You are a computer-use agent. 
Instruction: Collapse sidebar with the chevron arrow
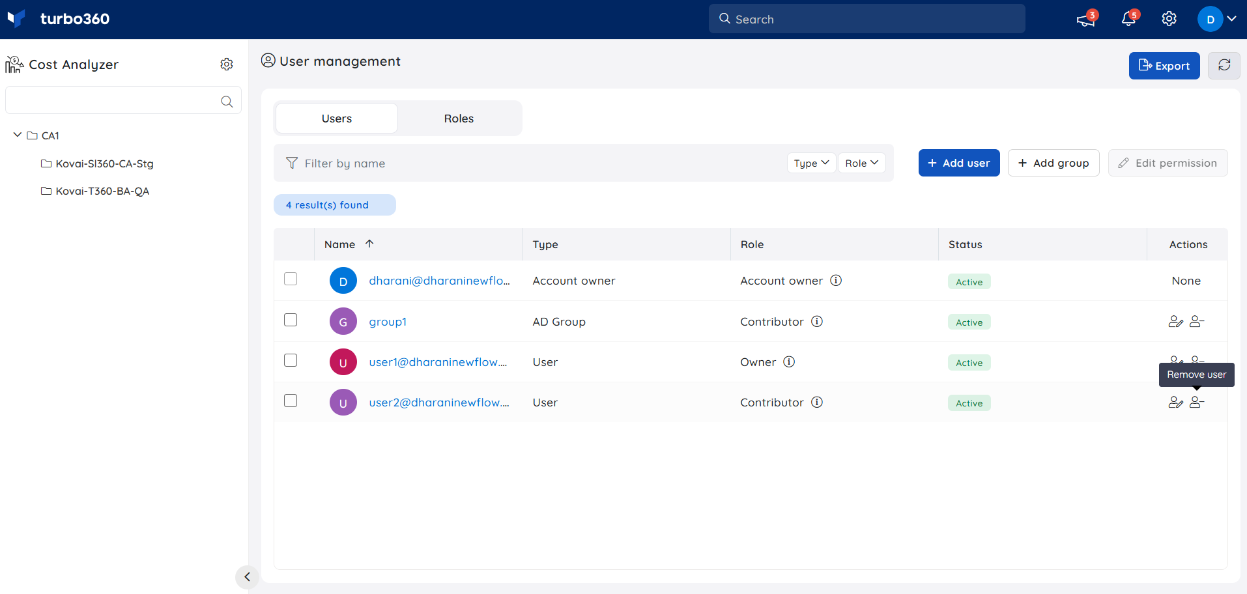click(x=247, y=576)
